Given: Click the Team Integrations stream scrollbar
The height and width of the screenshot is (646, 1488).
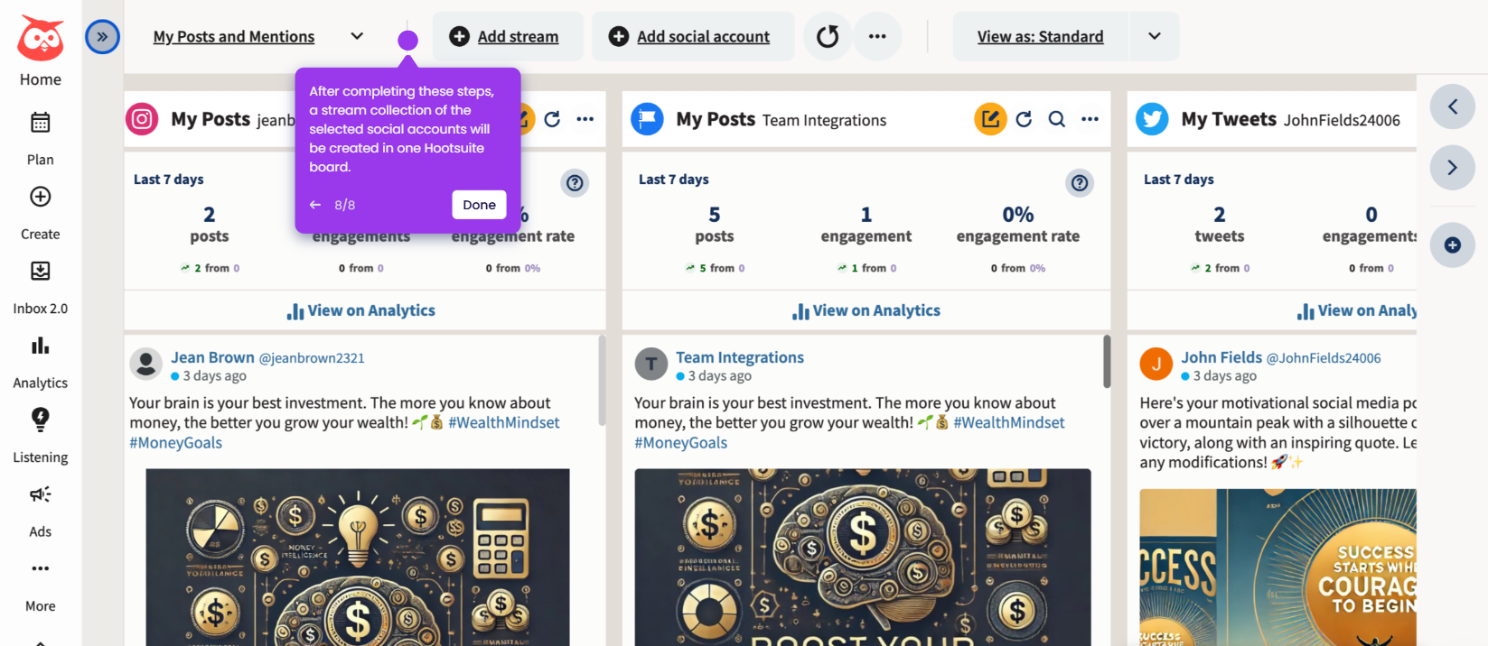Looking at the screenshot, I should click(1106, 361).
